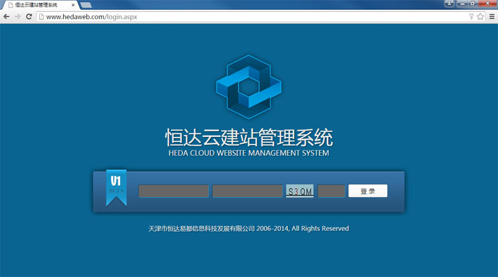Open a new browser tab

86,5
